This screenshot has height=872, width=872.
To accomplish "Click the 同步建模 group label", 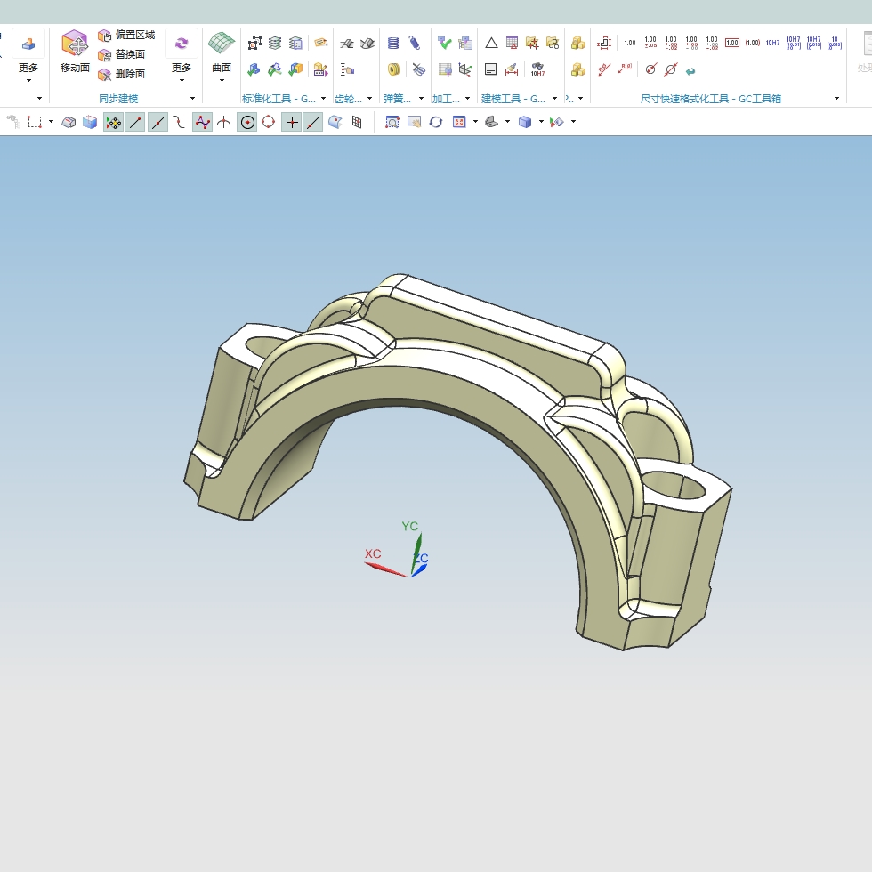I will click(x=118, y=99).
